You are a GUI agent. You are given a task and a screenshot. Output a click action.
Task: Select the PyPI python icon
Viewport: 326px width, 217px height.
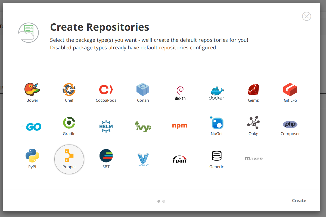coord(32,159)
